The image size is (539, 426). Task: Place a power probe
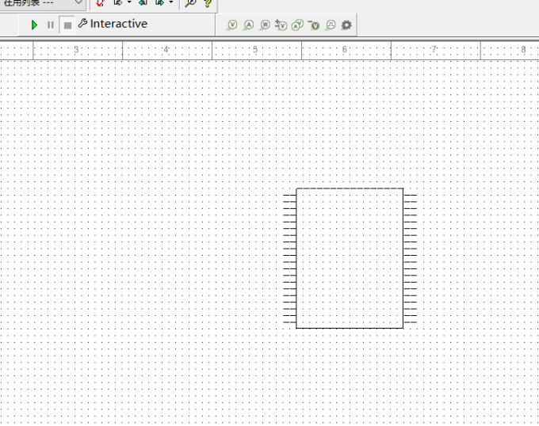click(x=265, y=25)
